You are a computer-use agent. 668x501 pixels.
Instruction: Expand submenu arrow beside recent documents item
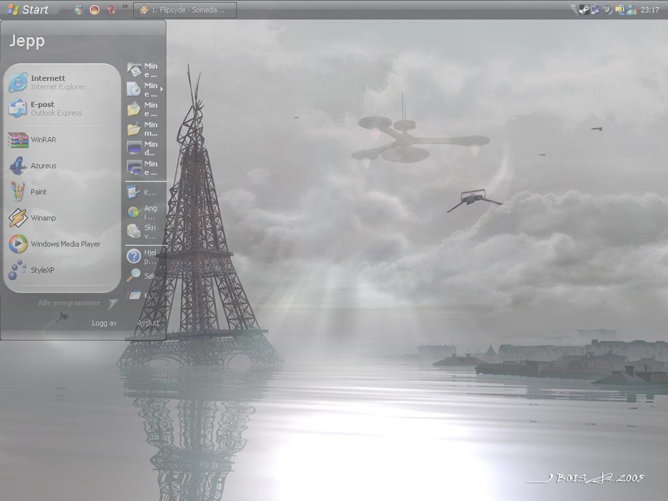pos(162,89)
